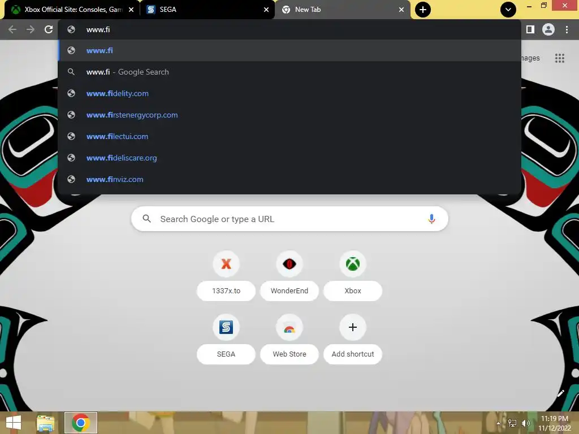Open Chrome's three-dot menu
579x434 pixels.
(x=567, y=29)
